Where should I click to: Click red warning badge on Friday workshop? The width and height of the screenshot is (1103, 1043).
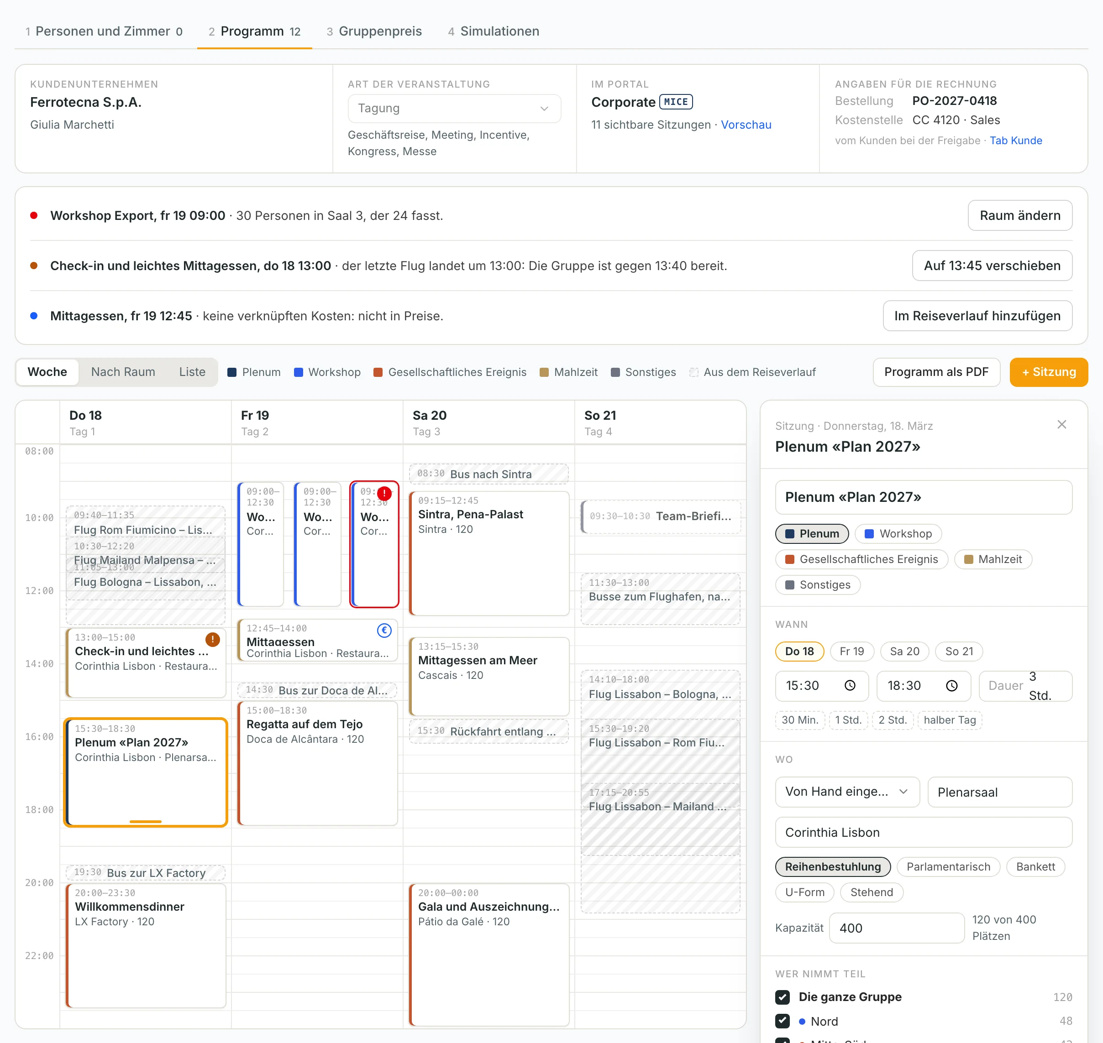click(x=384, y=493)
